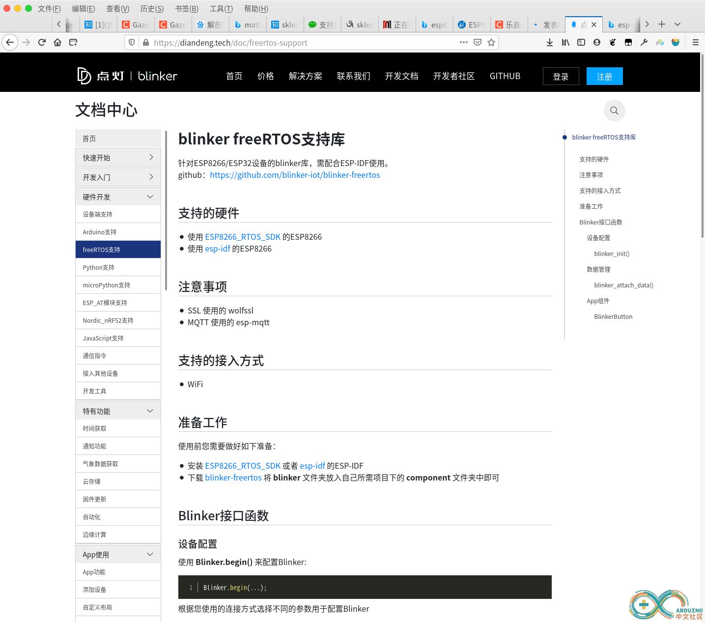705x622 pixels.
Task: Select ESP_AT模块支持 in sidebar
Action: click(x=118, y=303)
